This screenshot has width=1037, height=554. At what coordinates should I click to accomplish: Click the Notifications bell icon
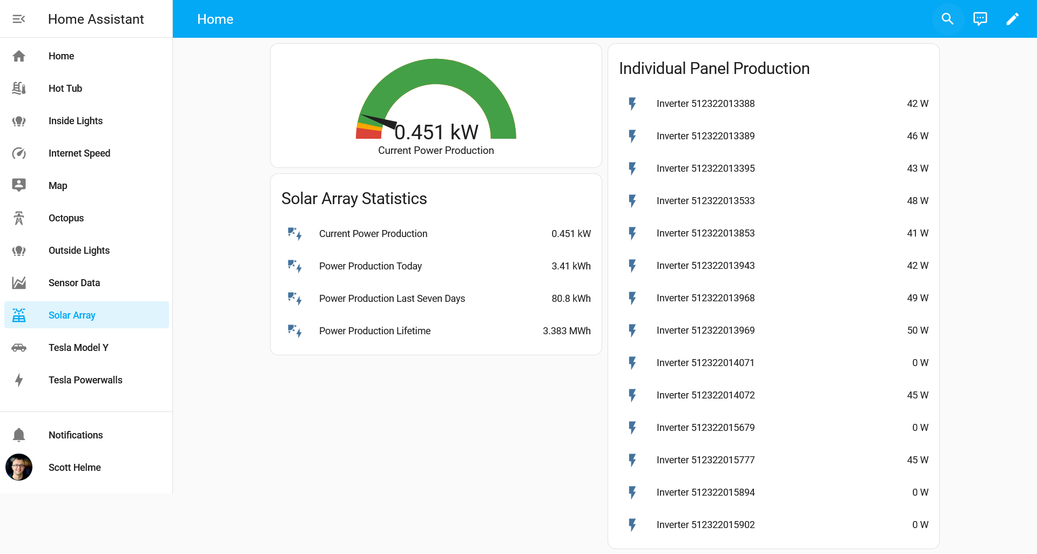[x=19, y=435]
